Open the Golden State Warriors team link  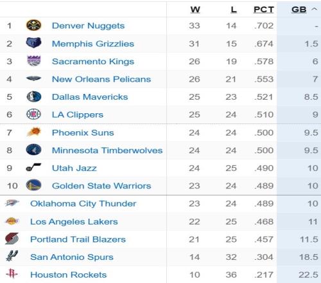(101, 186)
